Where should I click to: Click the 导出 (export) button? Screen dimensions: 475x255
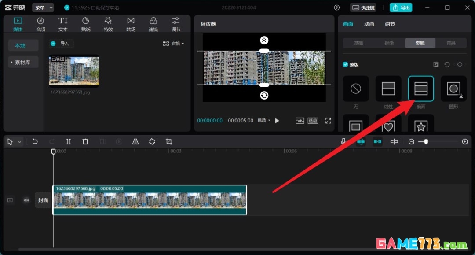(401, 7)
